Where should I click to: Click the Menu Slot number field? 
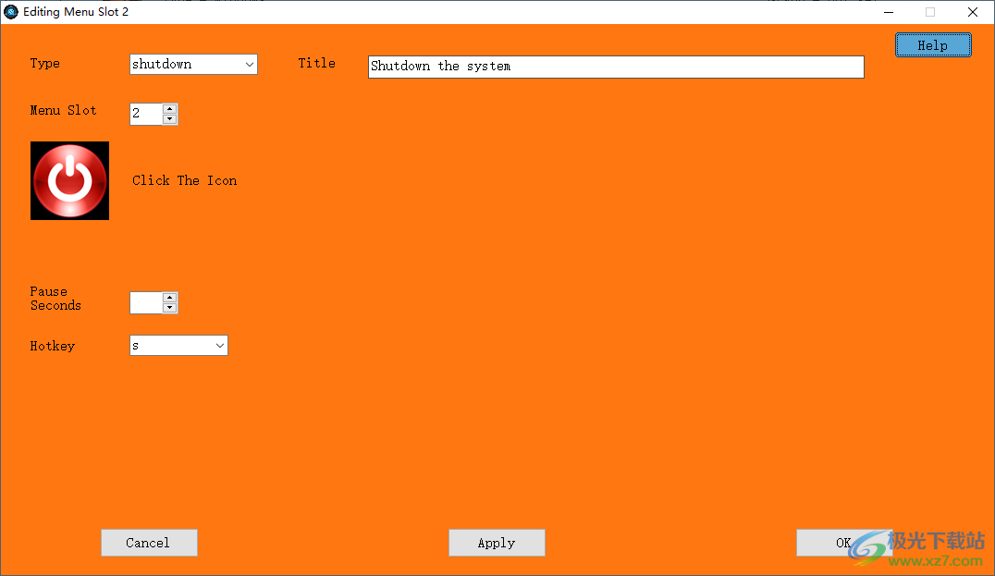(x=146, y=113)
